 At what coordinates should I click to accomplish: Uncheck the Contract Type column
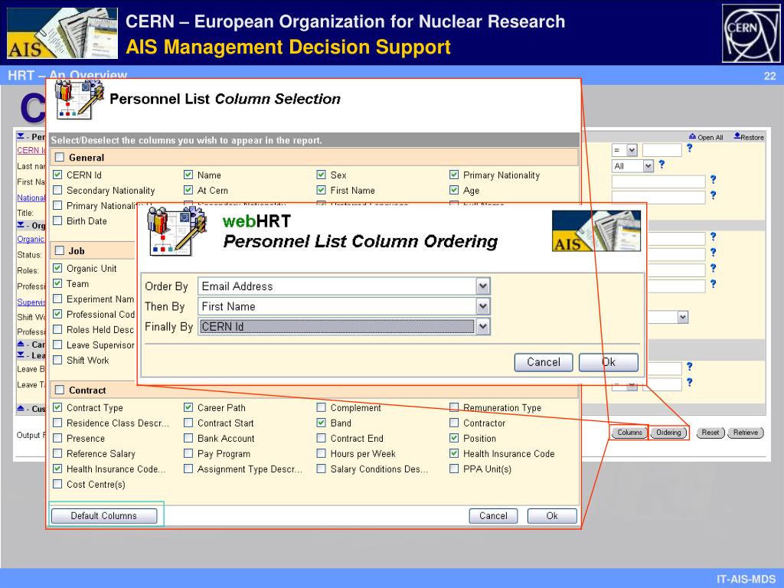tap(57, 407)
